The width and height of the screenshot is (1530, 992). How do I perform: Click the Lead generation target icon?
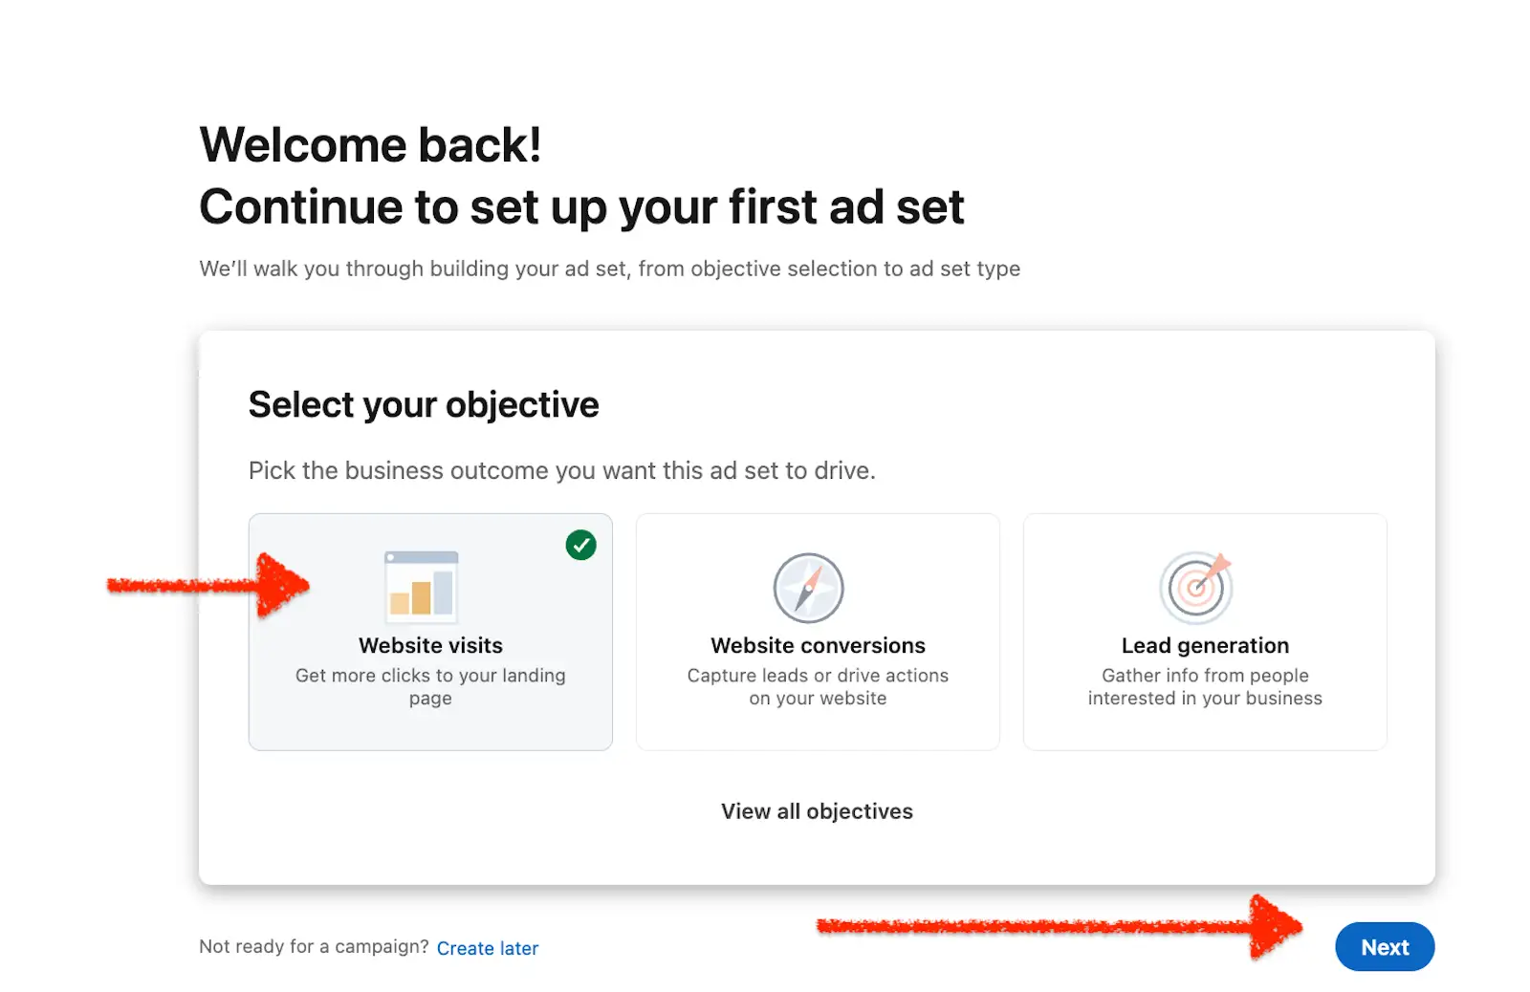[x=1195, y=587]
